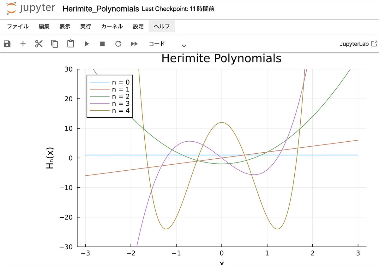Click the x-axis tick label 3

[358, 253]
